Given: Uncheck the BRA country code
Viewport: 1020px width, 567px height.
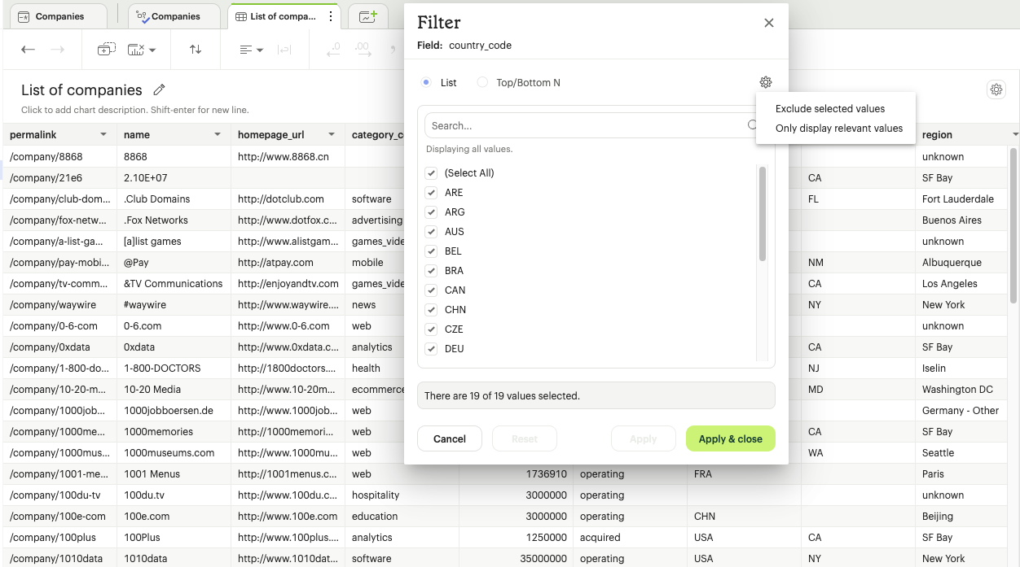Looking at the screenshot, I should point(432,271).
